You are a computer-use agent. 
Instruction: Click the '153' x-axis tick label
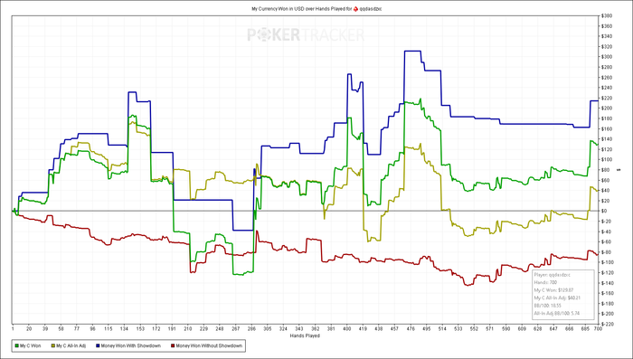pos(140,329)
